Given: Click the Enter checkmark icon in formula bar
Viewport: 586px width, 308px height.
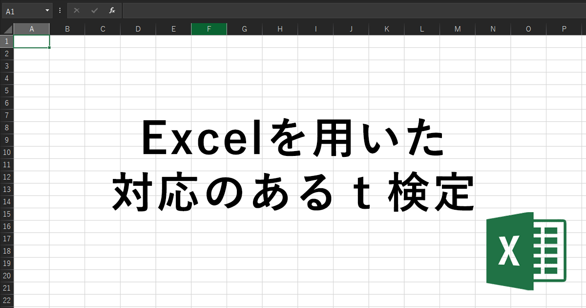Looking at the screenshot, I should [x=94, y=10].
